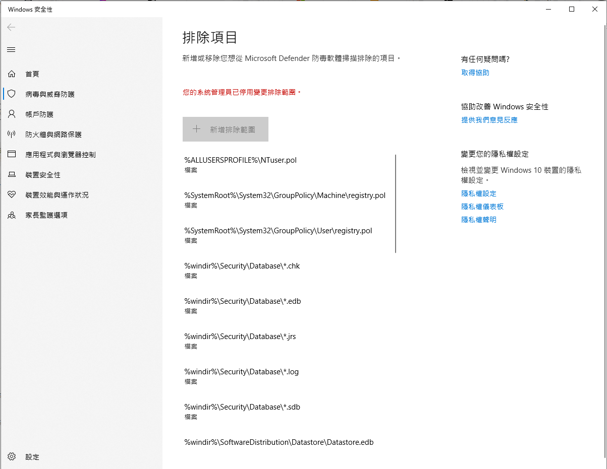The height and width of the screenshot is (469, 607).
Task: Click the antenna icon for 防火牆與網路保護
Action: pos(12,135)
